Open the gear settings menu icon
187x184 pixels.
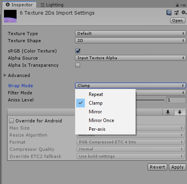(184, 13)
